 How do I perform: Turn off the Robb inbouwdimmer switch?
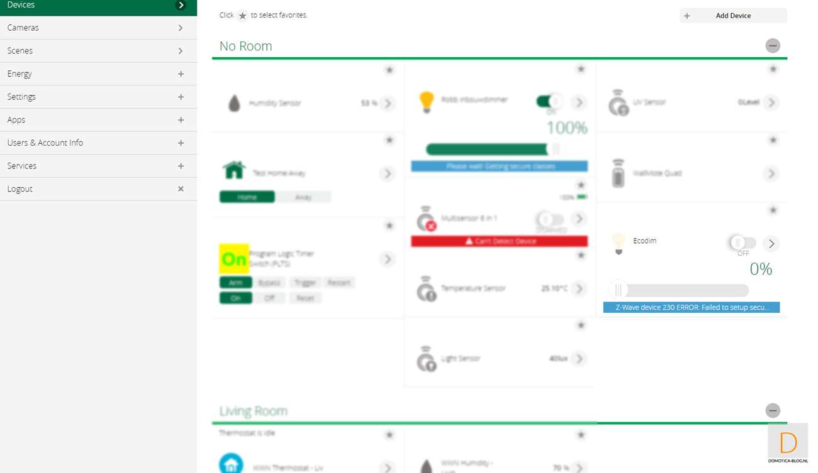click(549, 102)
